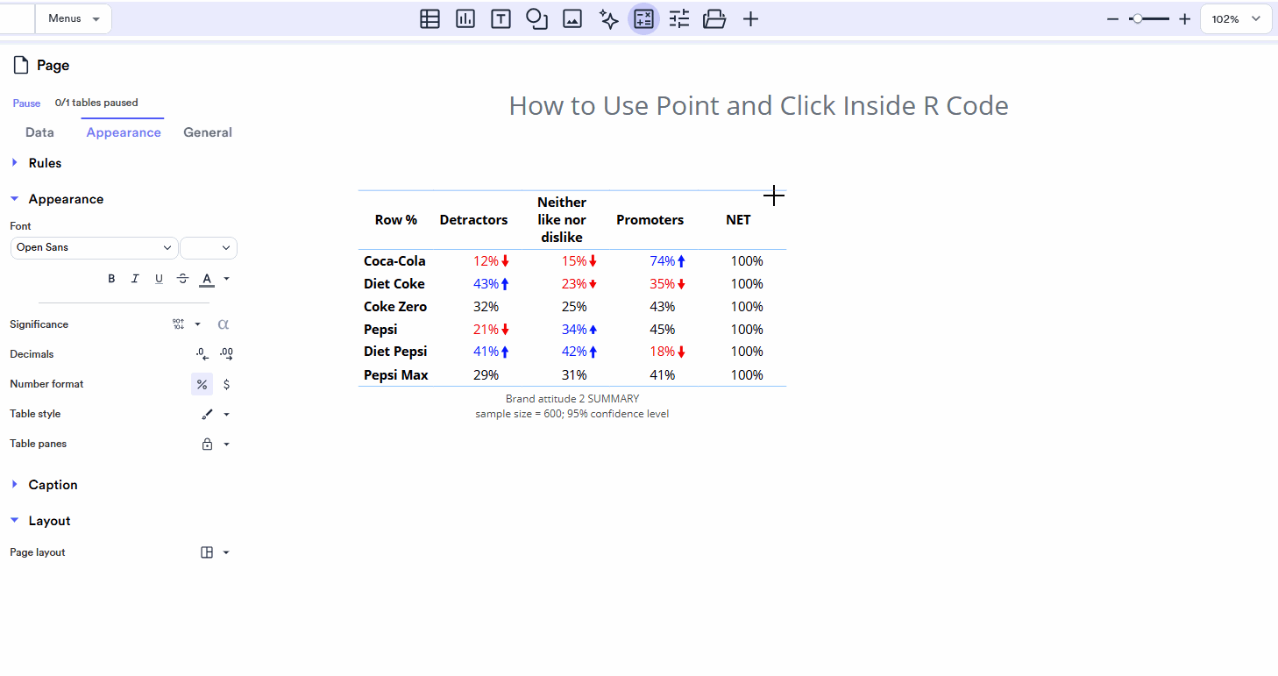
Task: Toggle percent number format
Action: [202, 384]
